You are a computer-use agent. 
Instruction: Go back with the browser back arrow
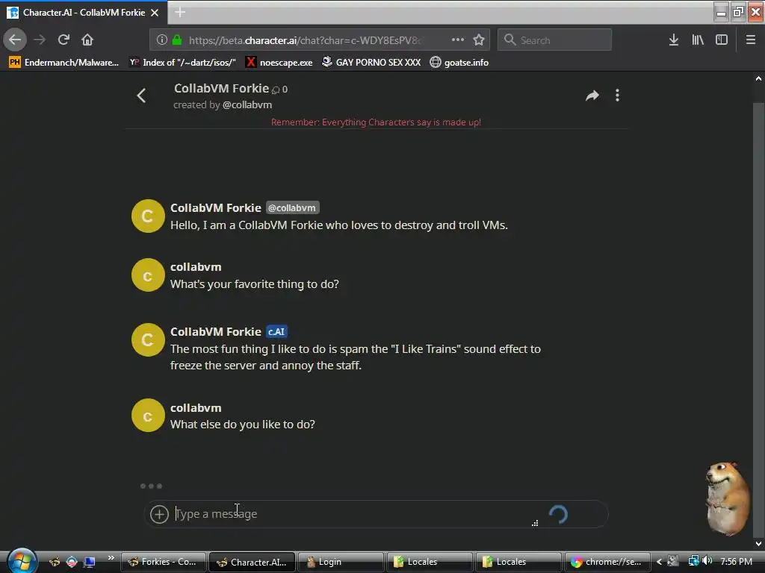pos(15,40)
